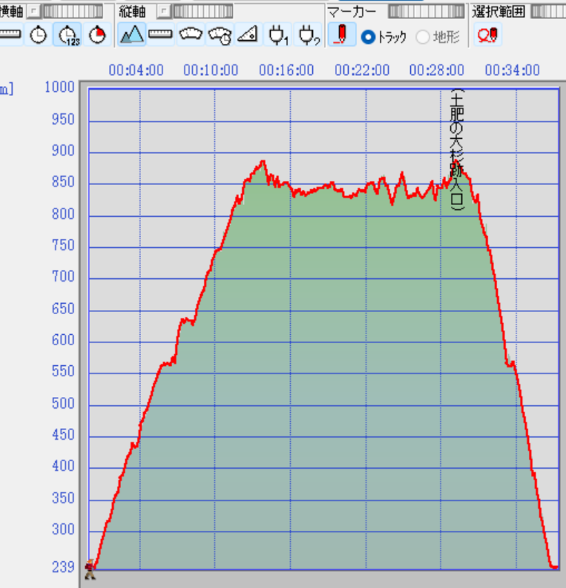
Task: Choose the トラック radio button
Action: (368, 37)
